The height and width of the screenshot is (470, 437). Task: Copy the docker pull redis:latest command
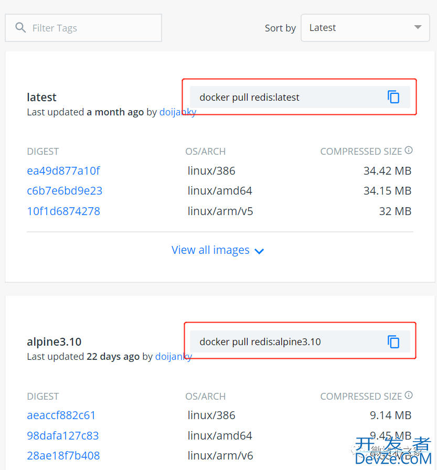click(x=393, y=97)
